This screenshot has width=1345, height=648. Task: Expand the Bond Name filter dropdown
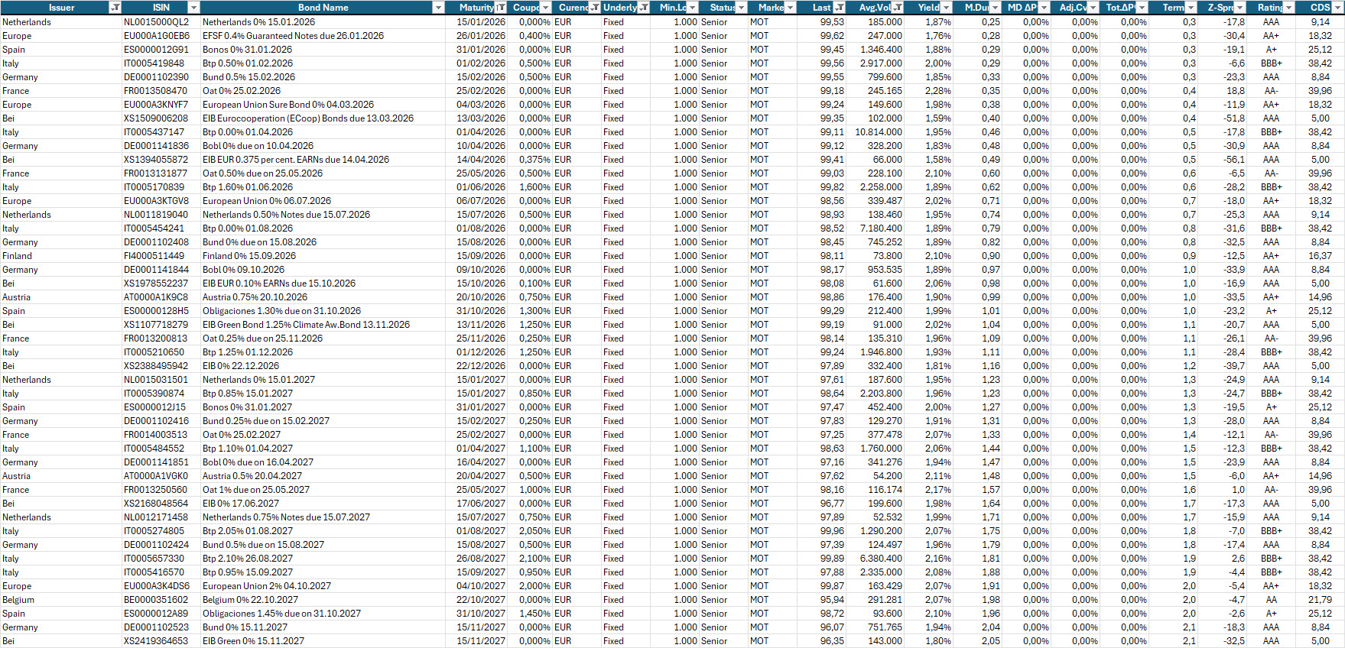(x=438, y=8)
